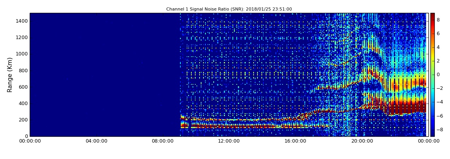The height and width of the screenshot is (159, 450).
Task: Click the 20:00:00 x-axis tick label
Action: click(362, 141)
